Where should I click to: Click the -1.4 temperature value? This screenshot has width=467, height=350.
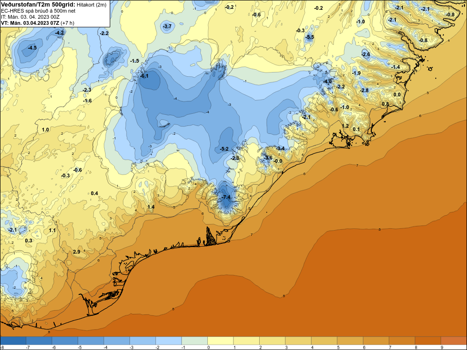[x=396, y=67]
